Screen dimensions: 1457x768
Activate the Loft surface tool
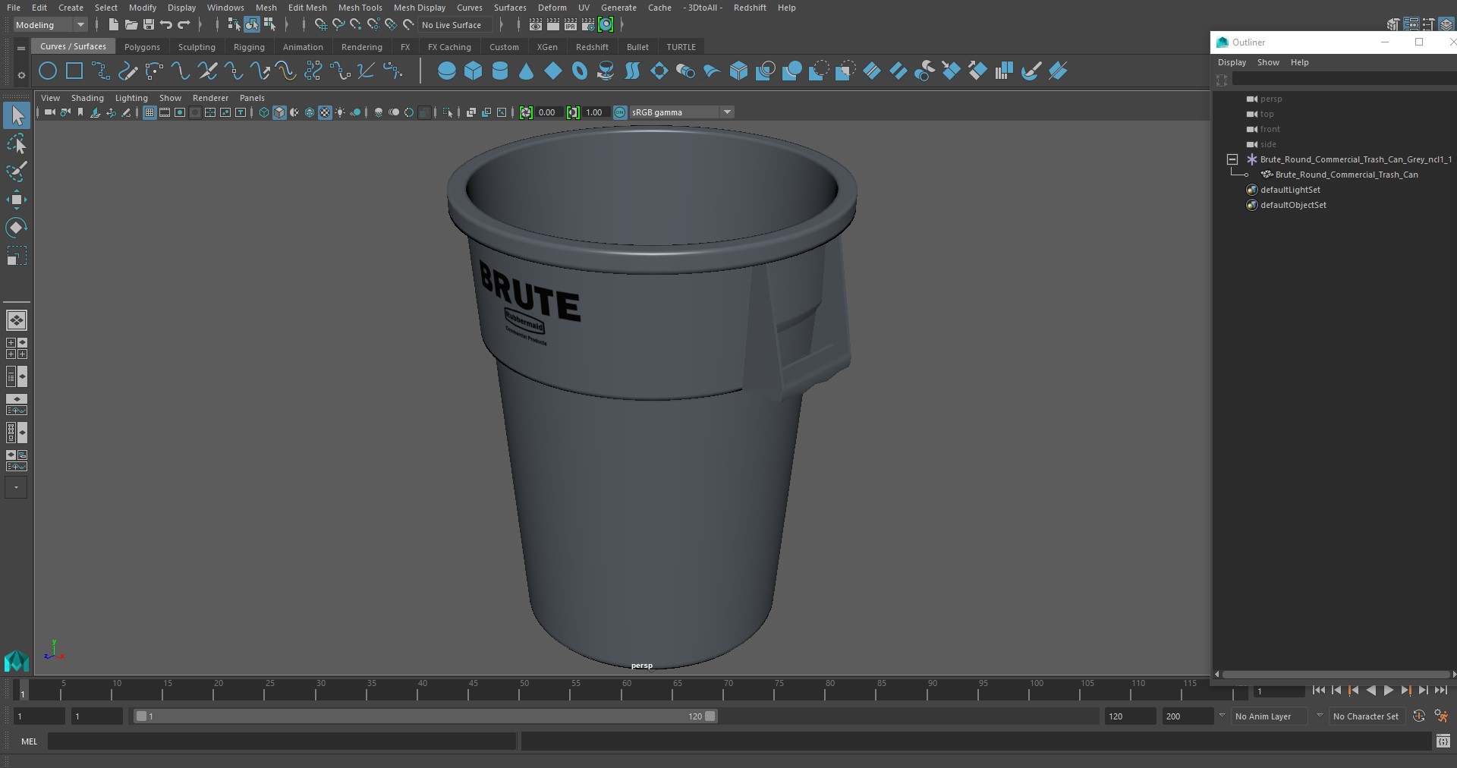(x=632, y=71)
